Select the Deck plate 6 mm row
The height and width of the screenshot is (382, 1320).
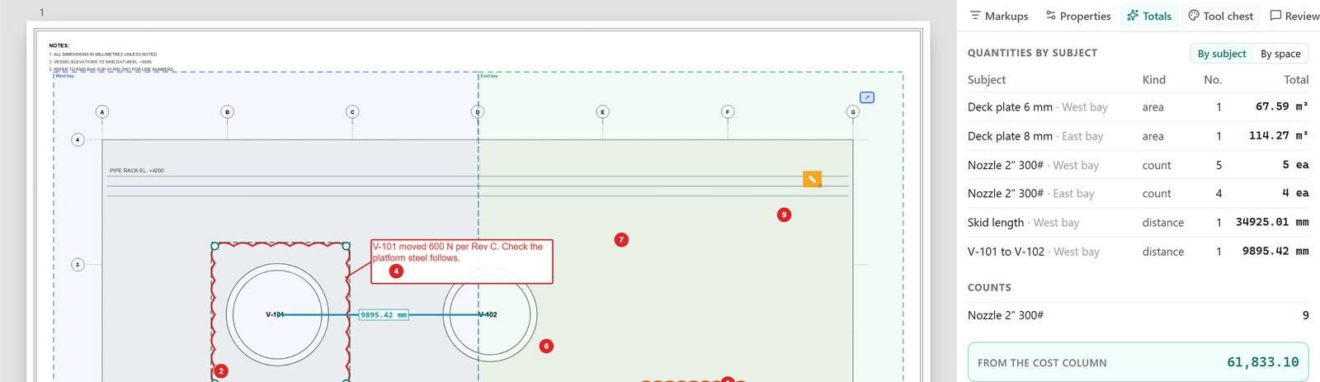coord(1138,107)
